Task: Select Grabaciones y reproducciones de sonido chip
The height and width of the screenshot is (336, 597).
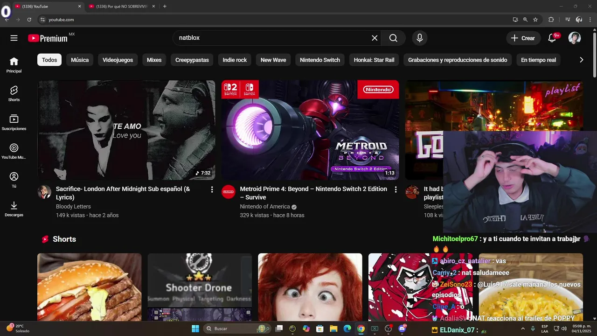Action: [458, 60]
